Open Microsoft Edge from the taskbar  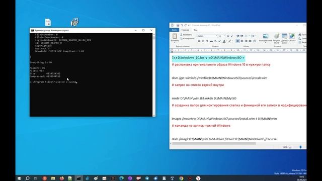click(121, 178)
